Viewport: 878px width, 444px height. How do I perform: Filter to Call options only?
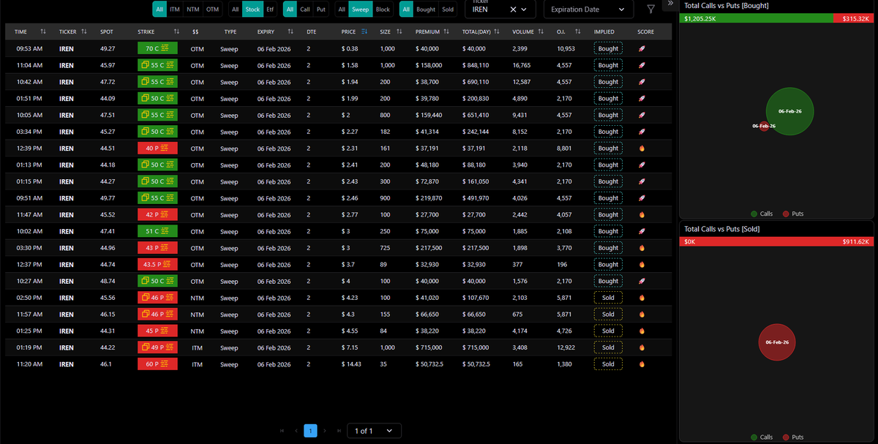pos(305,10)
